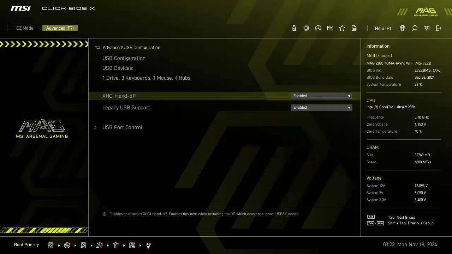Viewport: 452px width, 254px height.
Task: Click the info icon beside the help description
Action: click(x=105, y=214)
